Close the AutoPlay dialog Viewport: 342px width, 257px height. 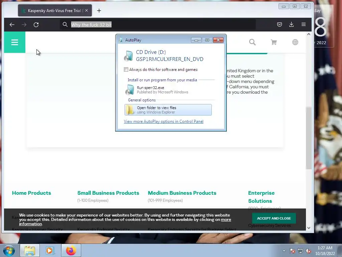[x=218, y=40]
